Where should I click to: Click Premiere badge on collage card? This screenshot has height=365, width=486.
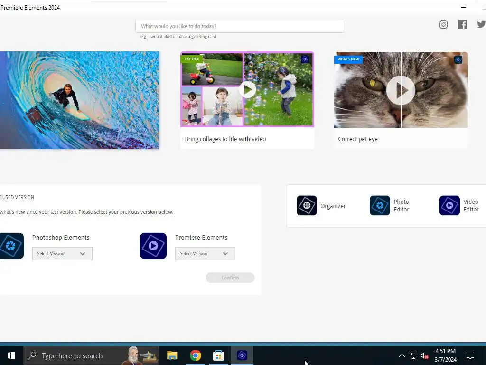305,59
